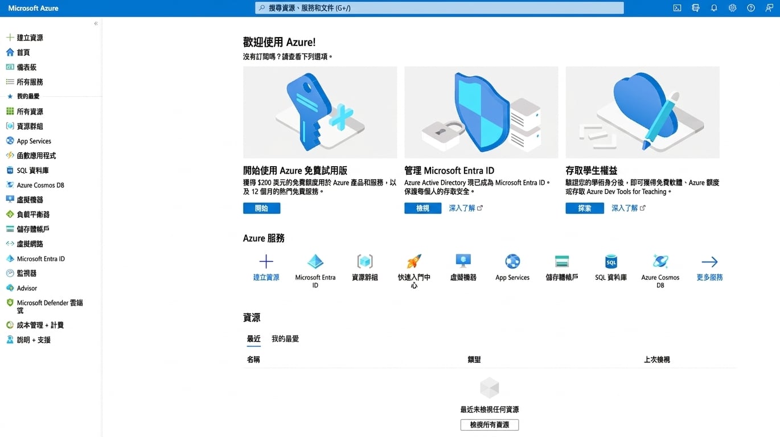Click the 開始使用 Azure 免費試用版 heading

click(295, 170)
